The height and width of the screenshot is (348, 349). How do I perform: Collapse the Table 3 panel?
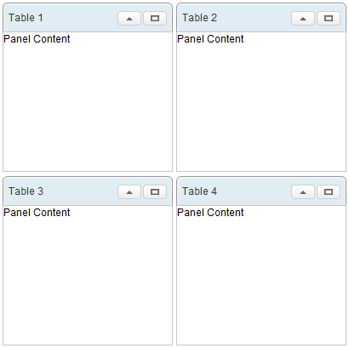click(129, 192)
